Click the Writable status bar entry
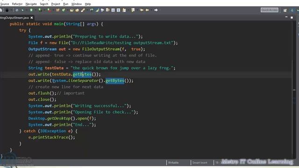Viewport: 299px width, 168px height. pos(173,162)
